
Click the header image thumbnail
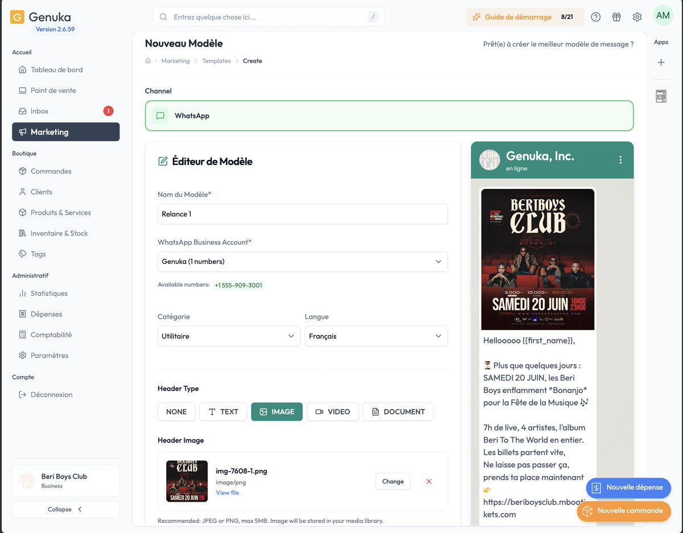pos(187,481)
